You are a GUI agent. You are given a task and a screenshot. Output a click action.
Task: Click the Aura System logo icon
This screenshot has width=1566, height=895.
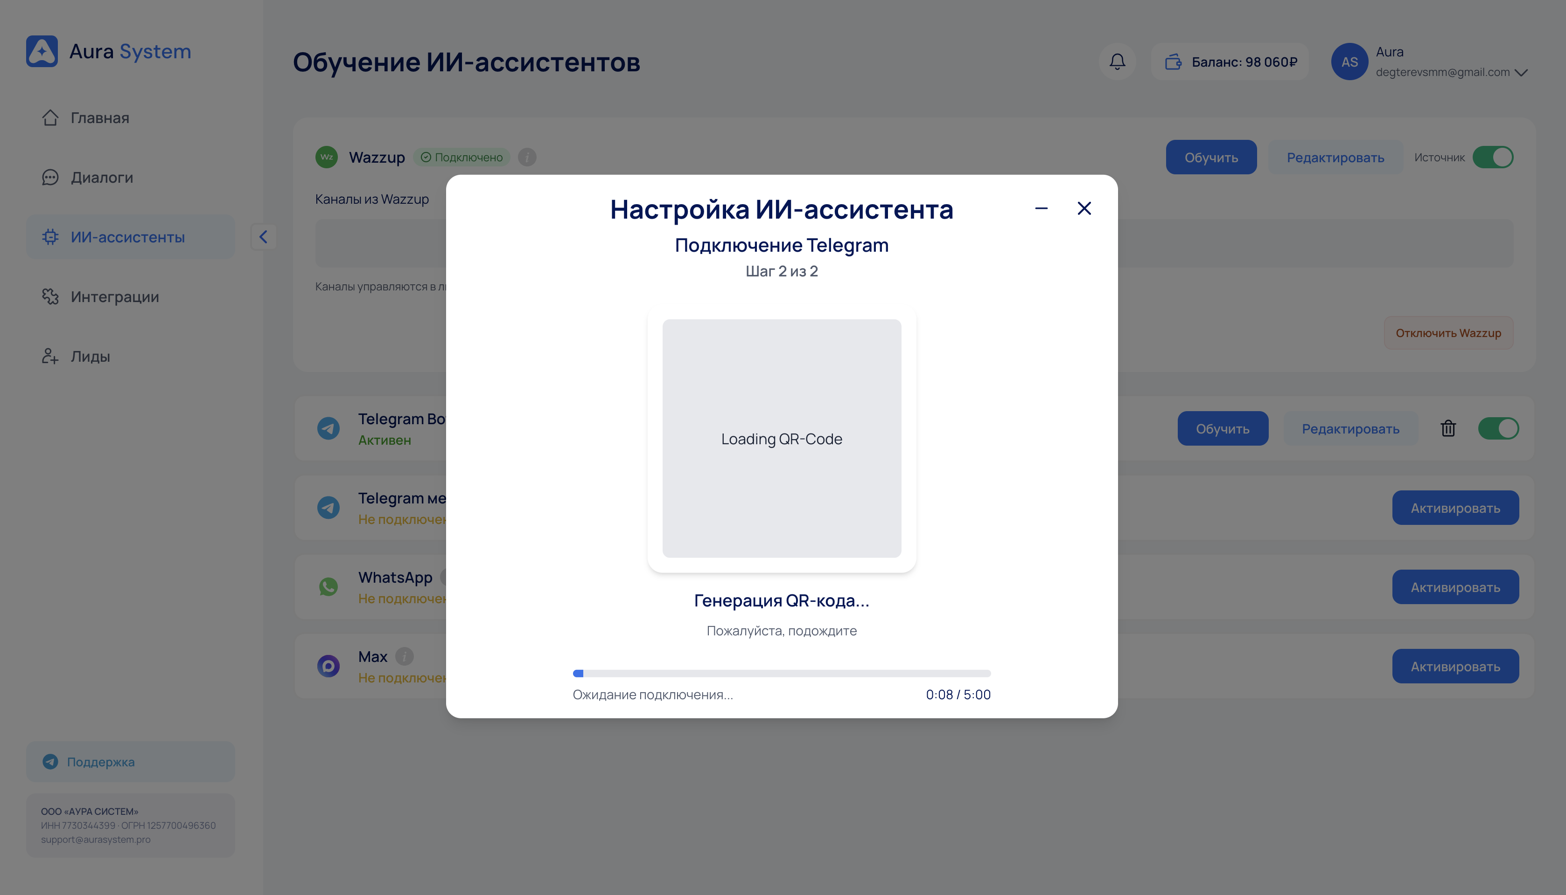(42, 51)
